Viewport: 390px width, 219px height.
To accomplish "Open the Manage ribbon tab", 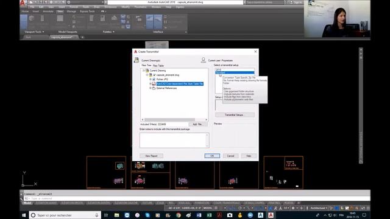I will pyautogui.click(x=71, y=12).
